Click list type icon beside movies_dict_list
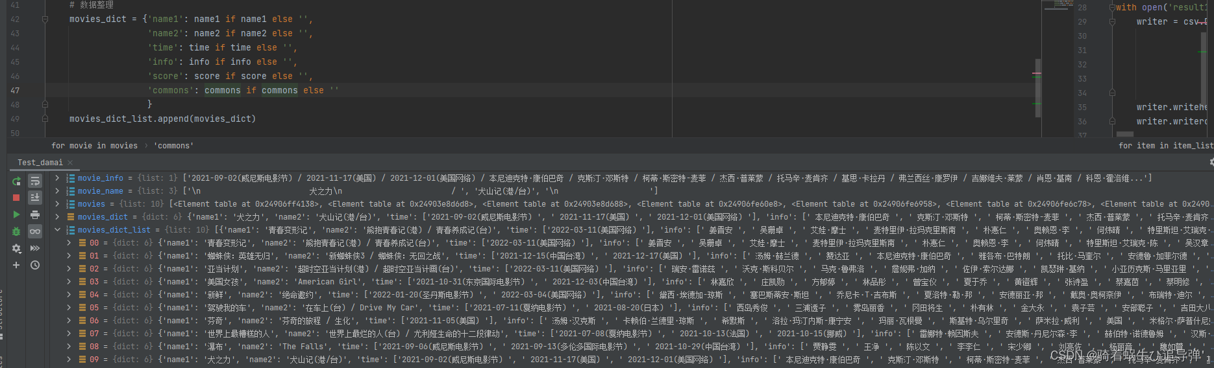Viewport: 1214px width, 368px height. point(71,230)
